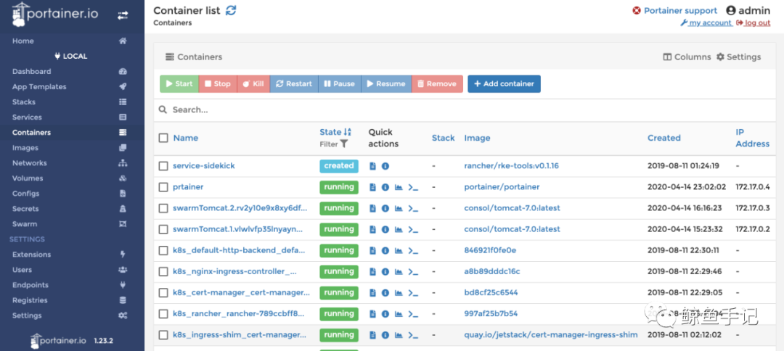The height and width of the screenshot is (351, 784).
Task: Open the portainer/portainer image link
Action: tap(502, 187)
